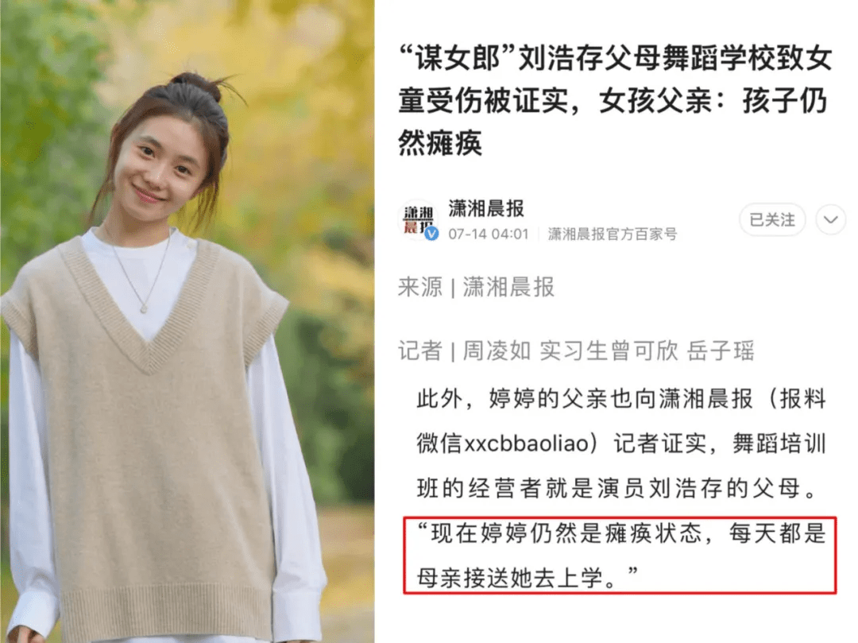Expand the chevron next to 已关注

pyautogui.click(x=831, y=220)
